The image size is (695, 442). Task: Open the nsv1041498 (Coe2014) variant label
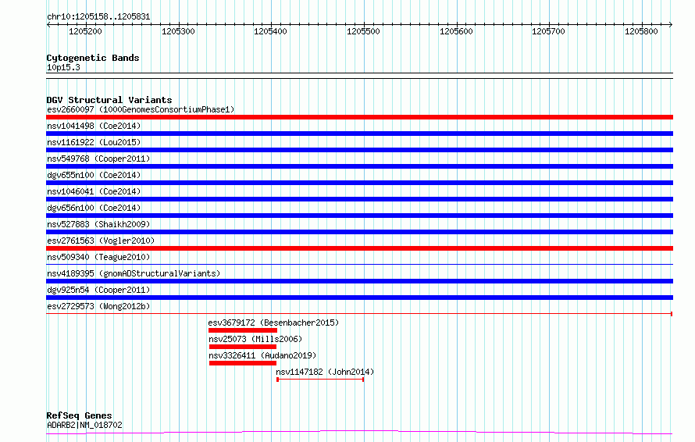click(94, 126)
